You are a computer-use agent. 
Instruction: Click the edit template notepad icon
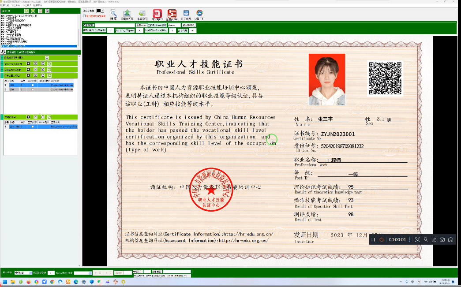[x=40, y=11]
